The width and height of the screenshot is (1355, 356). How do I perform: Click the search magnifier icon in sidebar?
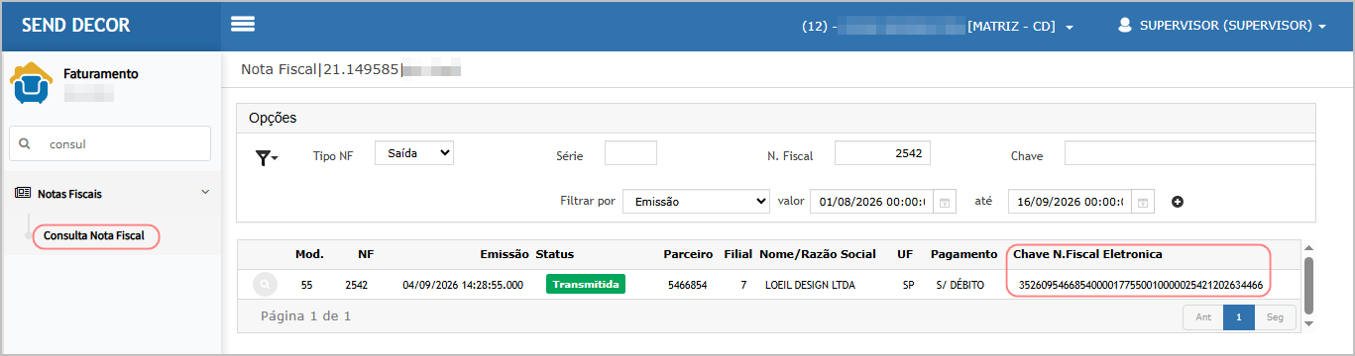25,143
